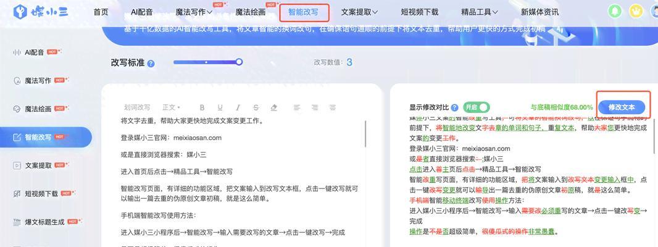Open the 正文 paragraph style dropdown

(171, 107)
